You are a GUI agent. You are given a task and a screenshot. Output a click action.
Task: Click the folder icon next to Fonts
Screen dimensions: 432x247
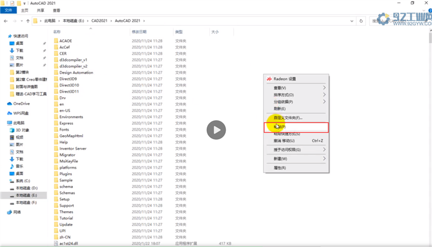pyautogui.click(x=56, y=130)
